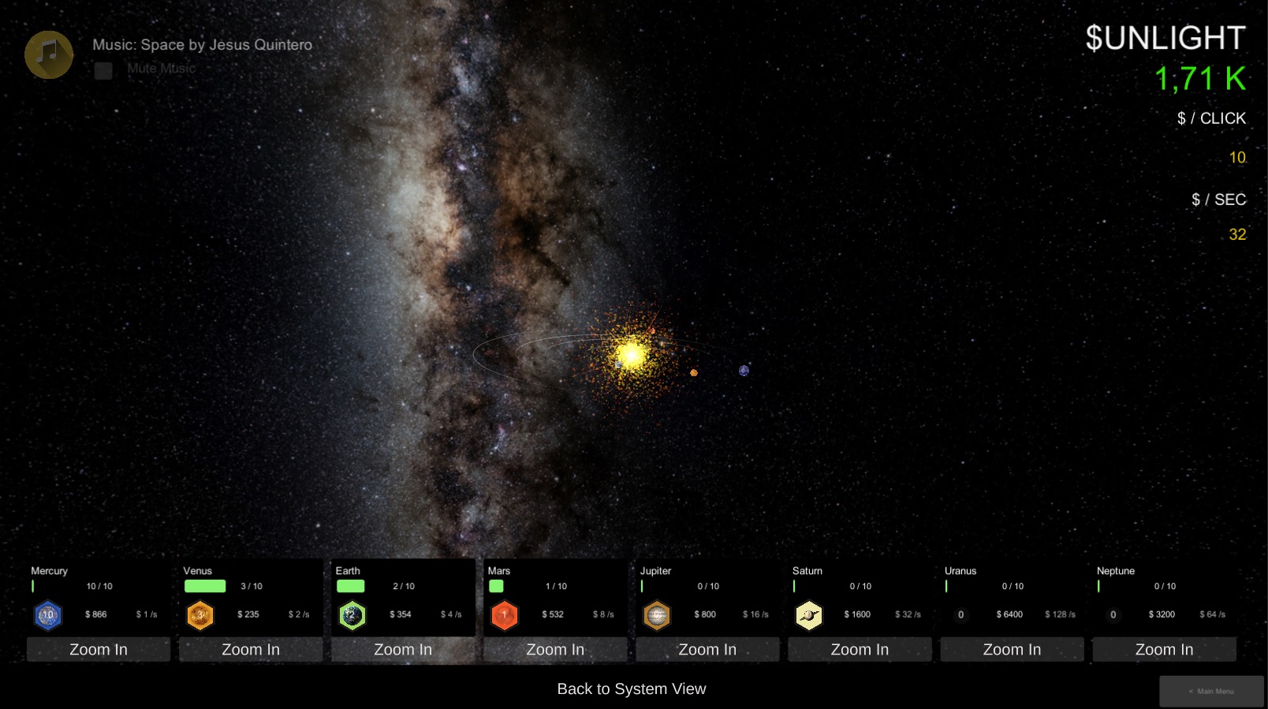
Task: Click Earth level counter 2 / 10
Action: tap(404, 586)
